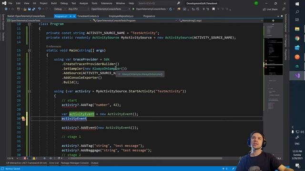Collapse the class Program outline region

[x=30, y=24]
